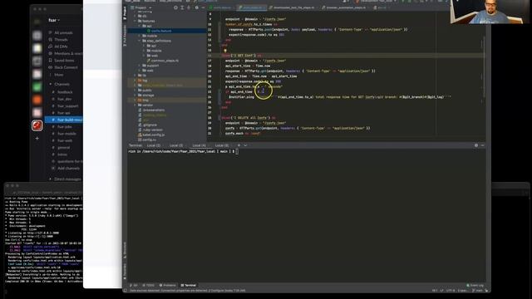The width and height of the screenshot is (532, 299).
Task: Click main git branch in status bar
Action: tap(477, 291)
